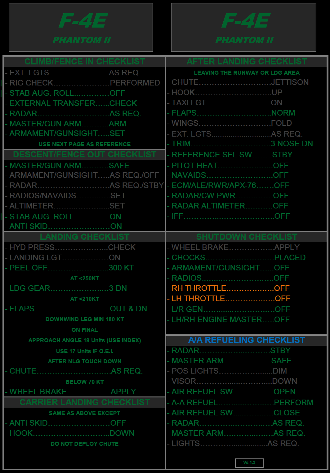Select the Shutdown Checklist header
330x473 pixels.
tap(247, 237)
